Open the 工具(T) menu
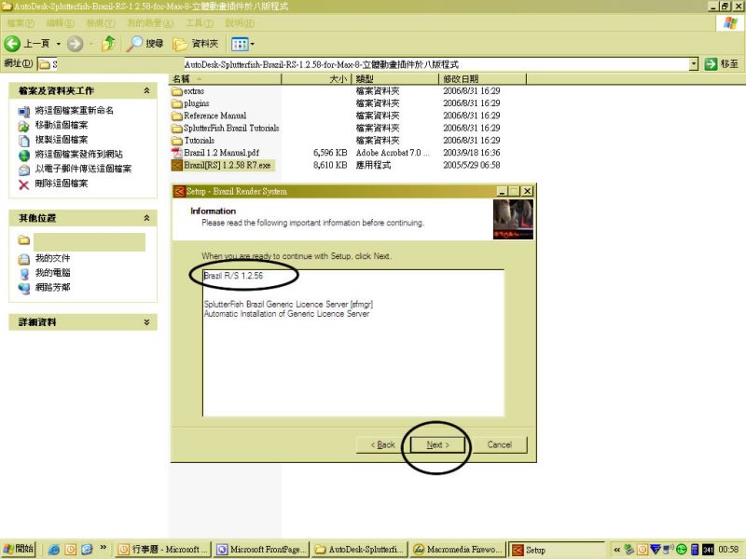 tap(200, 22)
